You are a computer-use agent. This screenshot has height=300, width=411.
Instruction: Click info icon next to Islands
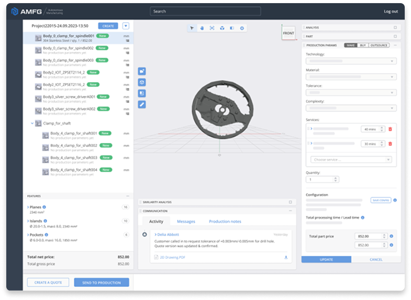[x=45, y=221]
